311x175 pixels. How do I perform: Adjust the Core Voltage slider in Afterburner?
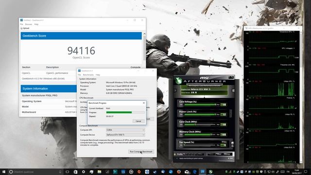[x=200, y=105]
